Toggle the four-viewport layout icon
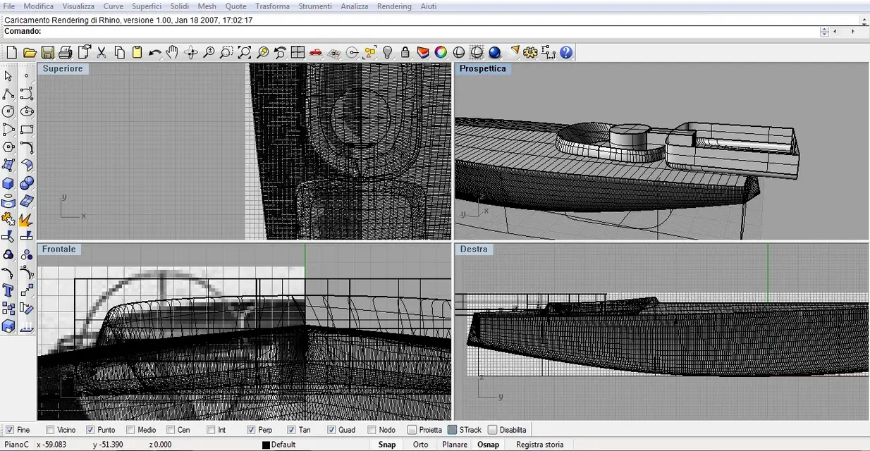This screenshot has width=870, height=451. point(298,52)
